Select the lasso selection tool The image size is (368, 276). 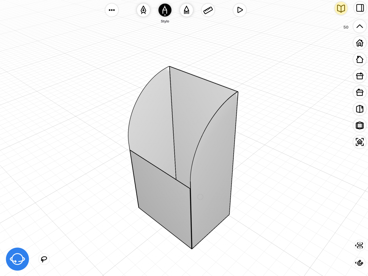(44, 259)
